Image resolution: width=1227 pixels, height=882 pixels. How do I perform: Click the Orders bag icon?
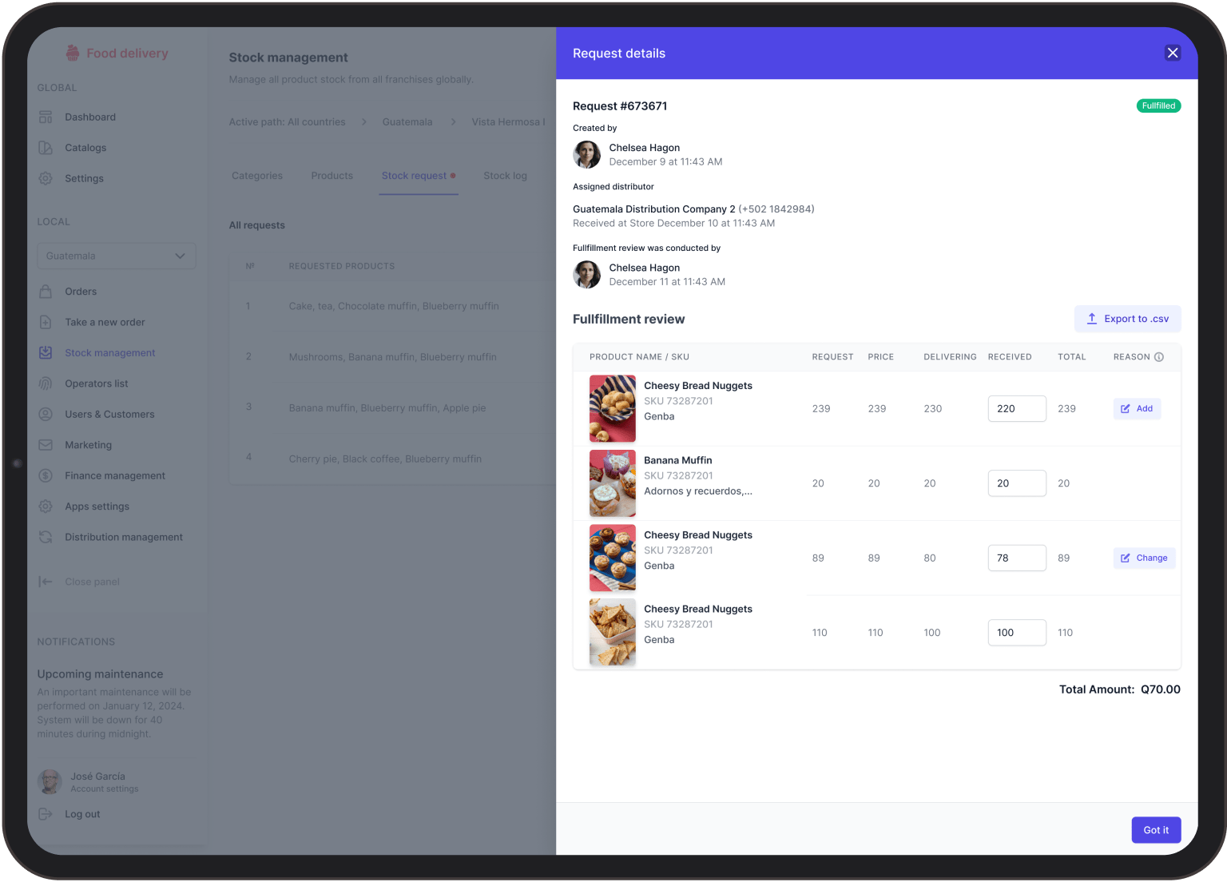(x=46, y=292)
